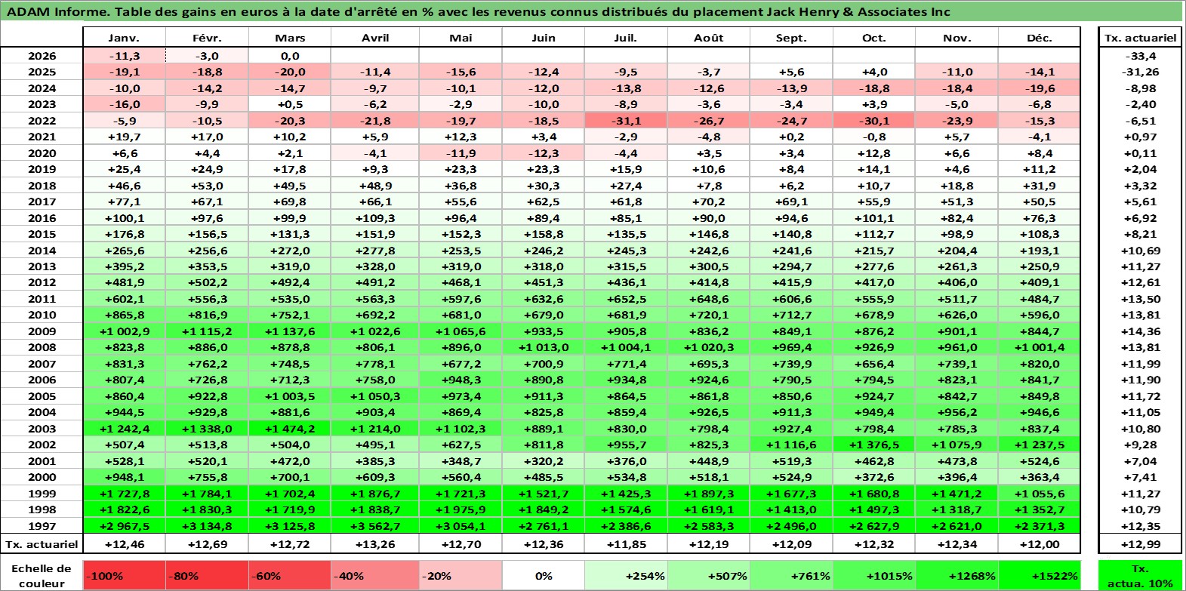The height and width of the screenshot is (591, 1186).
Task: Click the +1 137,6 cell for Mars 2009
Action: [290, 331]
